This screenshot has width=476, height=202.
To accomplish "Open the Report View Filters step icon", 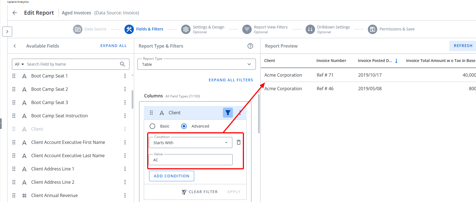I will pos(247,29).
